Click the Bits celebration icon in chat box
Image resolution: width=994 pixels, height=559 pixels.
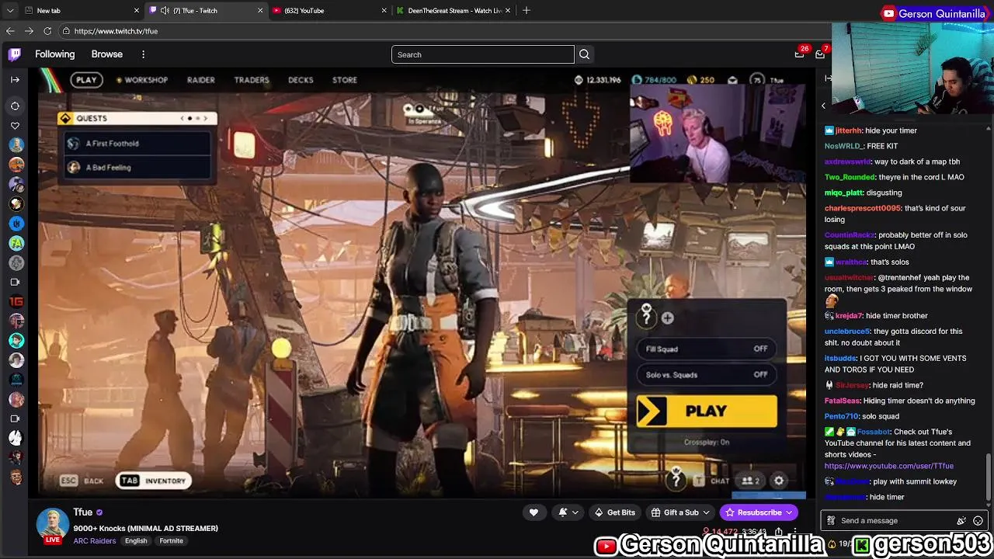pyautogui.click(x=961, y=521)
